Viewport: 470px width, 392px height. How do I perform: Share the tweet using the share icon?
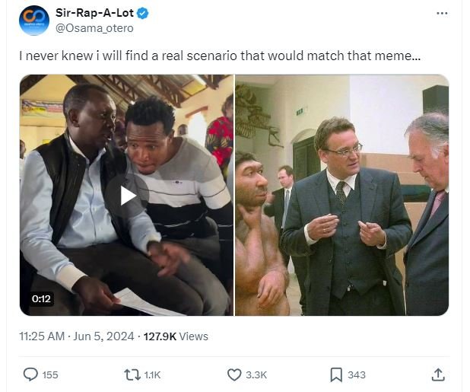(438, 374)
